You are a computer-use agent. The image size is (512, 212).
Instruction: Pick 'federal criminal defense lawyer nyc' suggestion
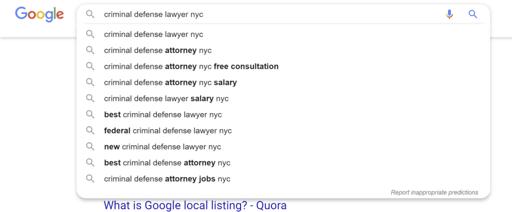click(x=283, y=131)
